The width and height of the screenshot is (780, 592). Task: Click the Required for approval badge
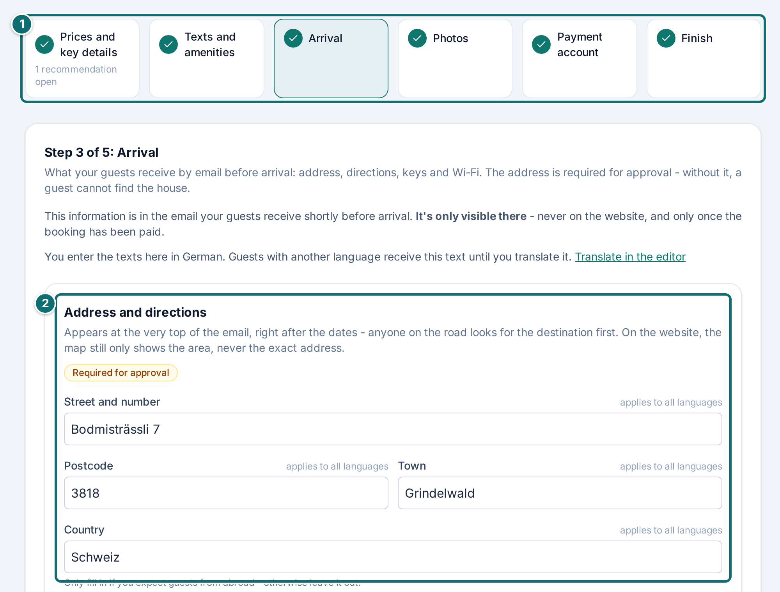click(x=121, y=373)
